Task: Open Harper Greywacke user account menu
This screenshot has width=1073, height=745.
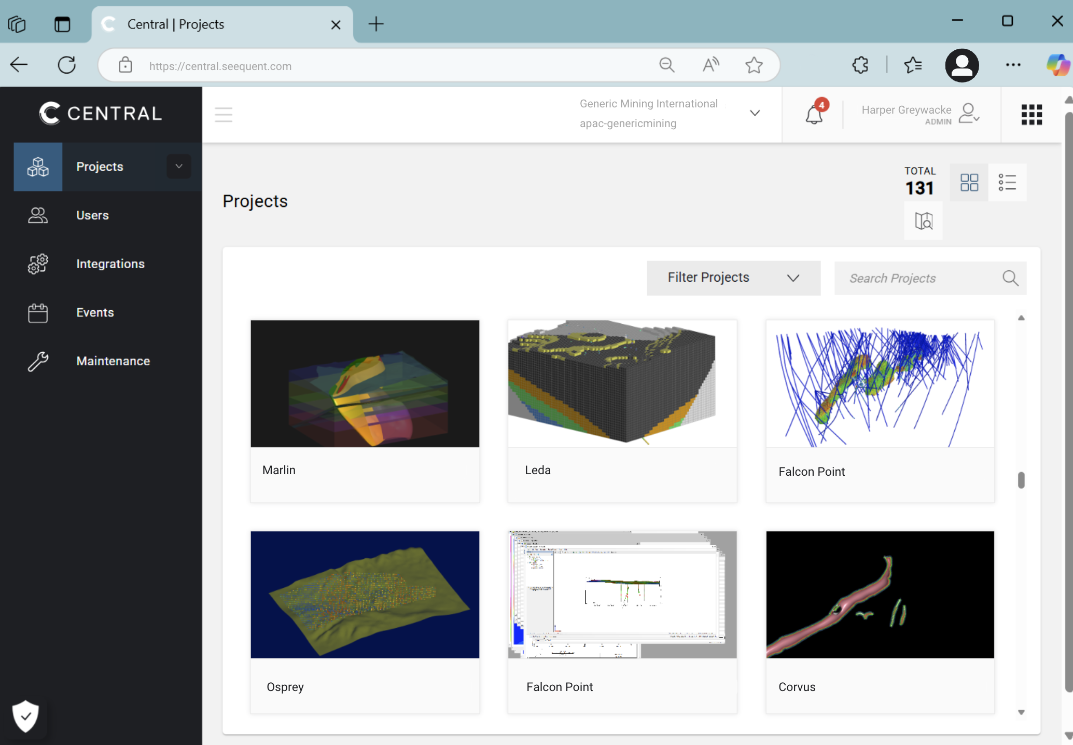Action: (x=921, y=114)
